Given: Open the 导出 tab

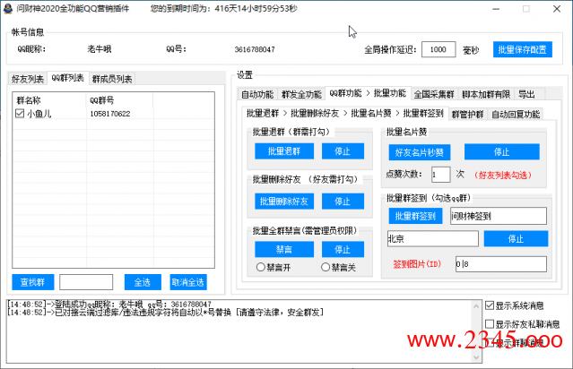Looking at the screenshot, I should pyautogui.click(x=526, y=95).
